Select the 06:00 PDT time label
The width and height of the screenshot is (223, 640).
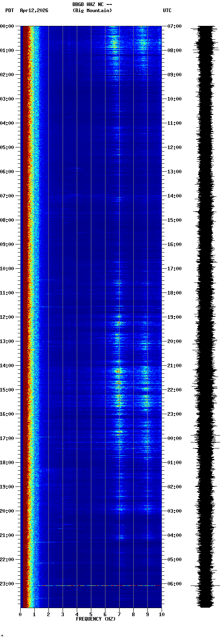[7, 172]
